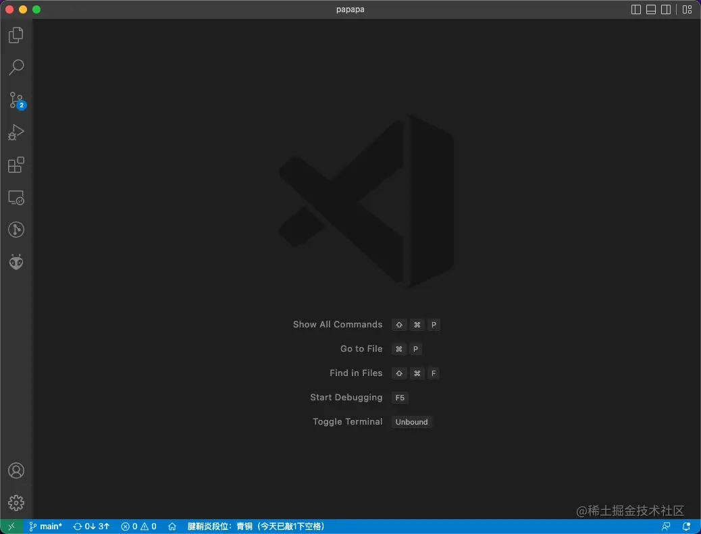This screenshot has height=534, width=701.
Task: Open notifications bell in status bar
Action: [x=686, y=527]
